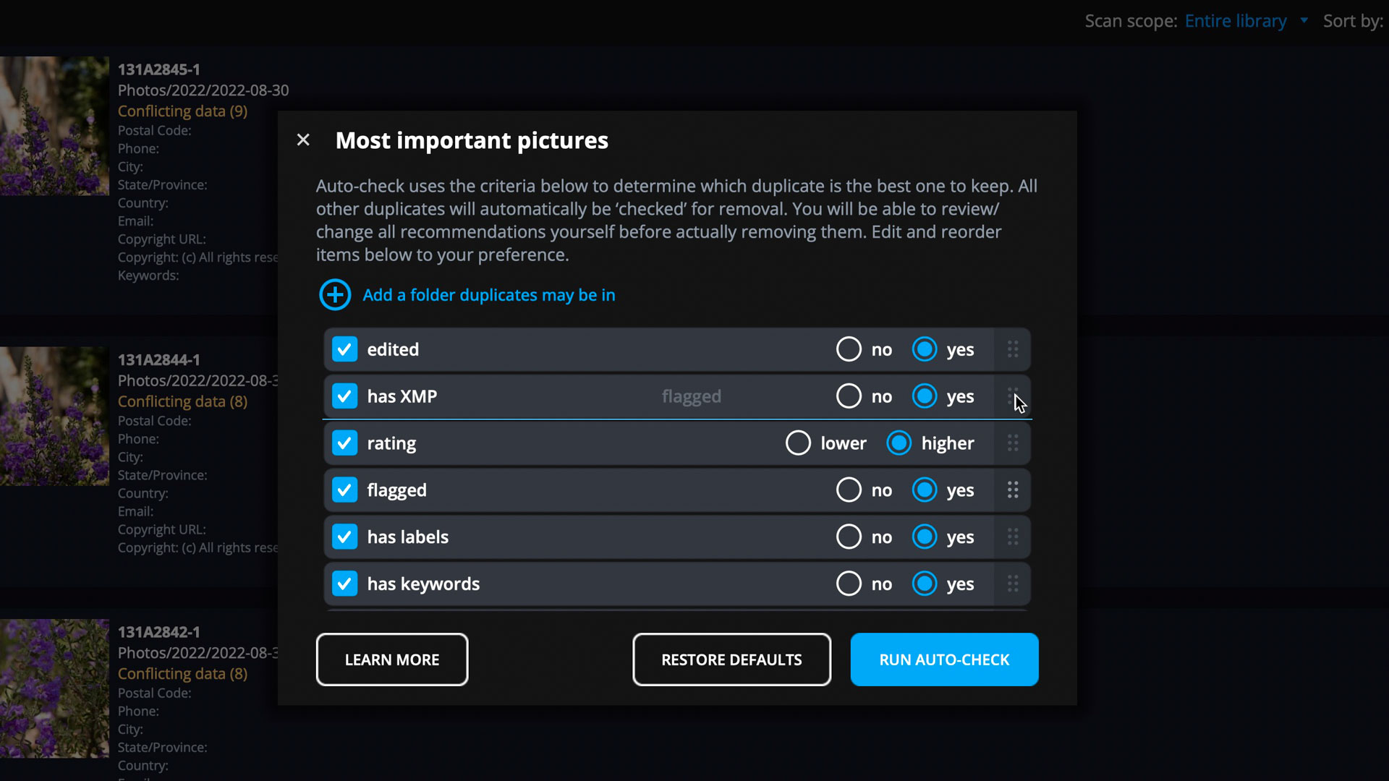Click the Scan scope dropdown arrow
1389x781 pixels.
click(x=1304, y=20)
